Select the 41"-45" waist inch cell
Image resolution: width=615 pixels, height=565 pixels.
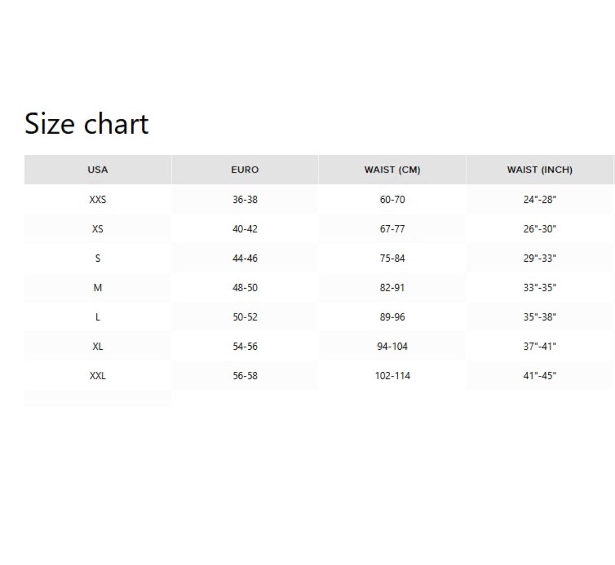click(540, 376)
